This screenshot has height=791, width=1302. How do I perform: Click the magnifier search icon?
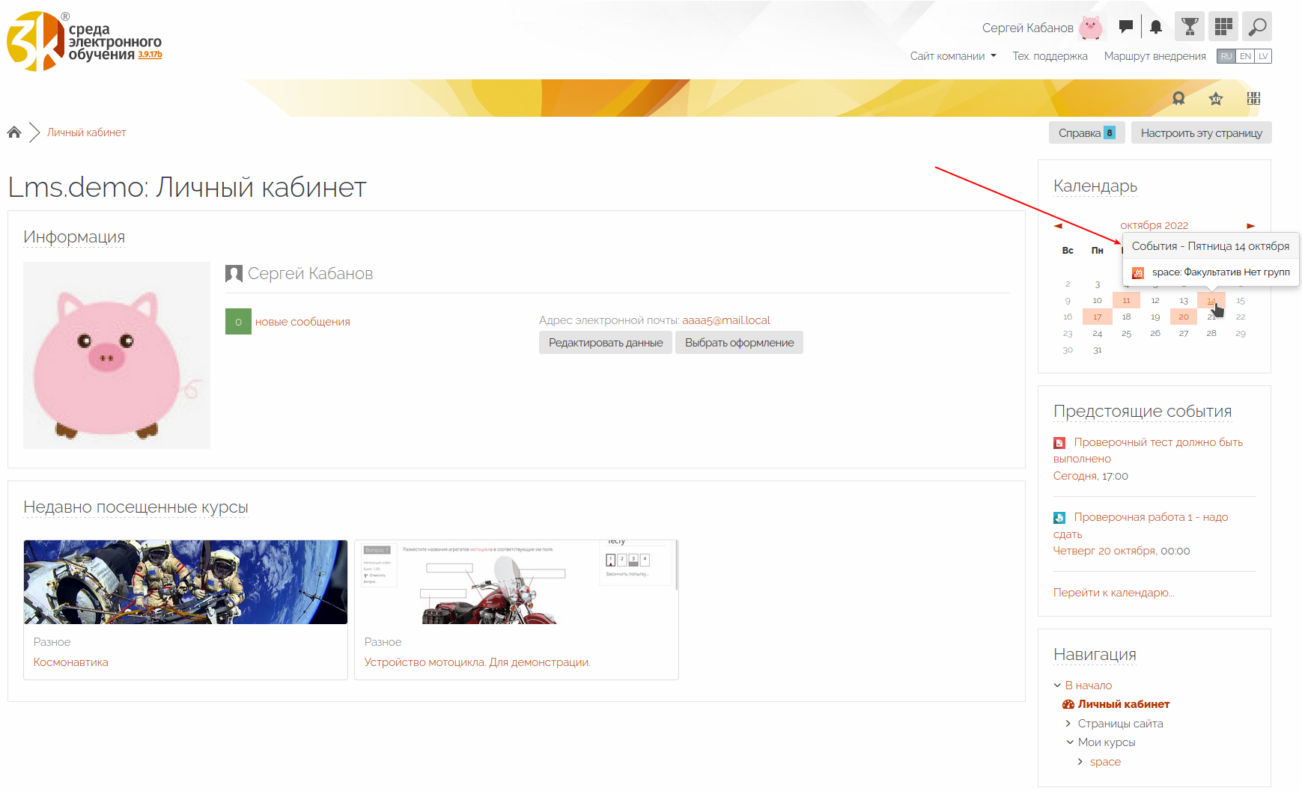coord(1257,27)
